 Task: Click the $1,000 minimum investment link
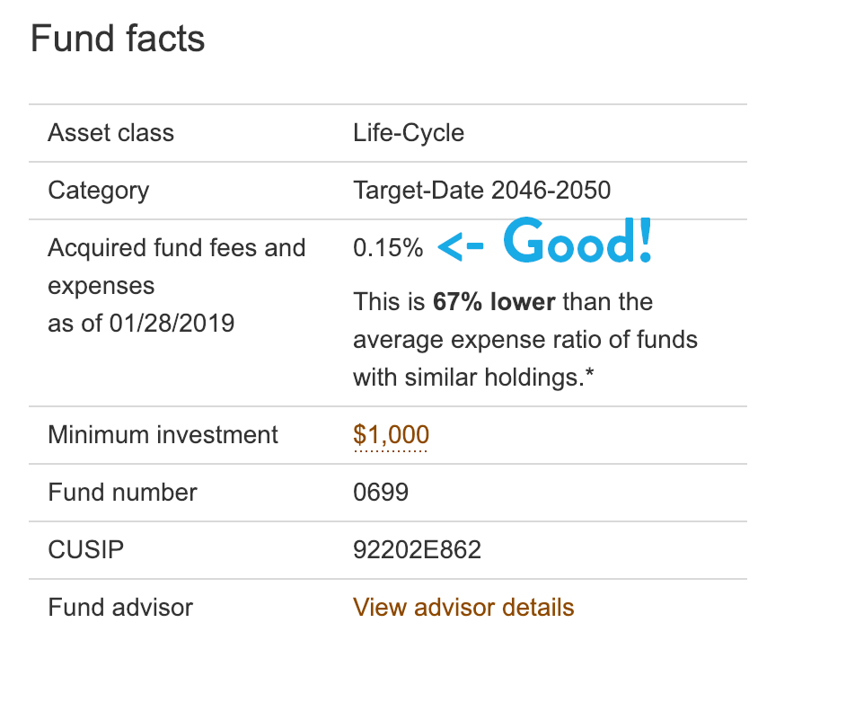[392, 434]
